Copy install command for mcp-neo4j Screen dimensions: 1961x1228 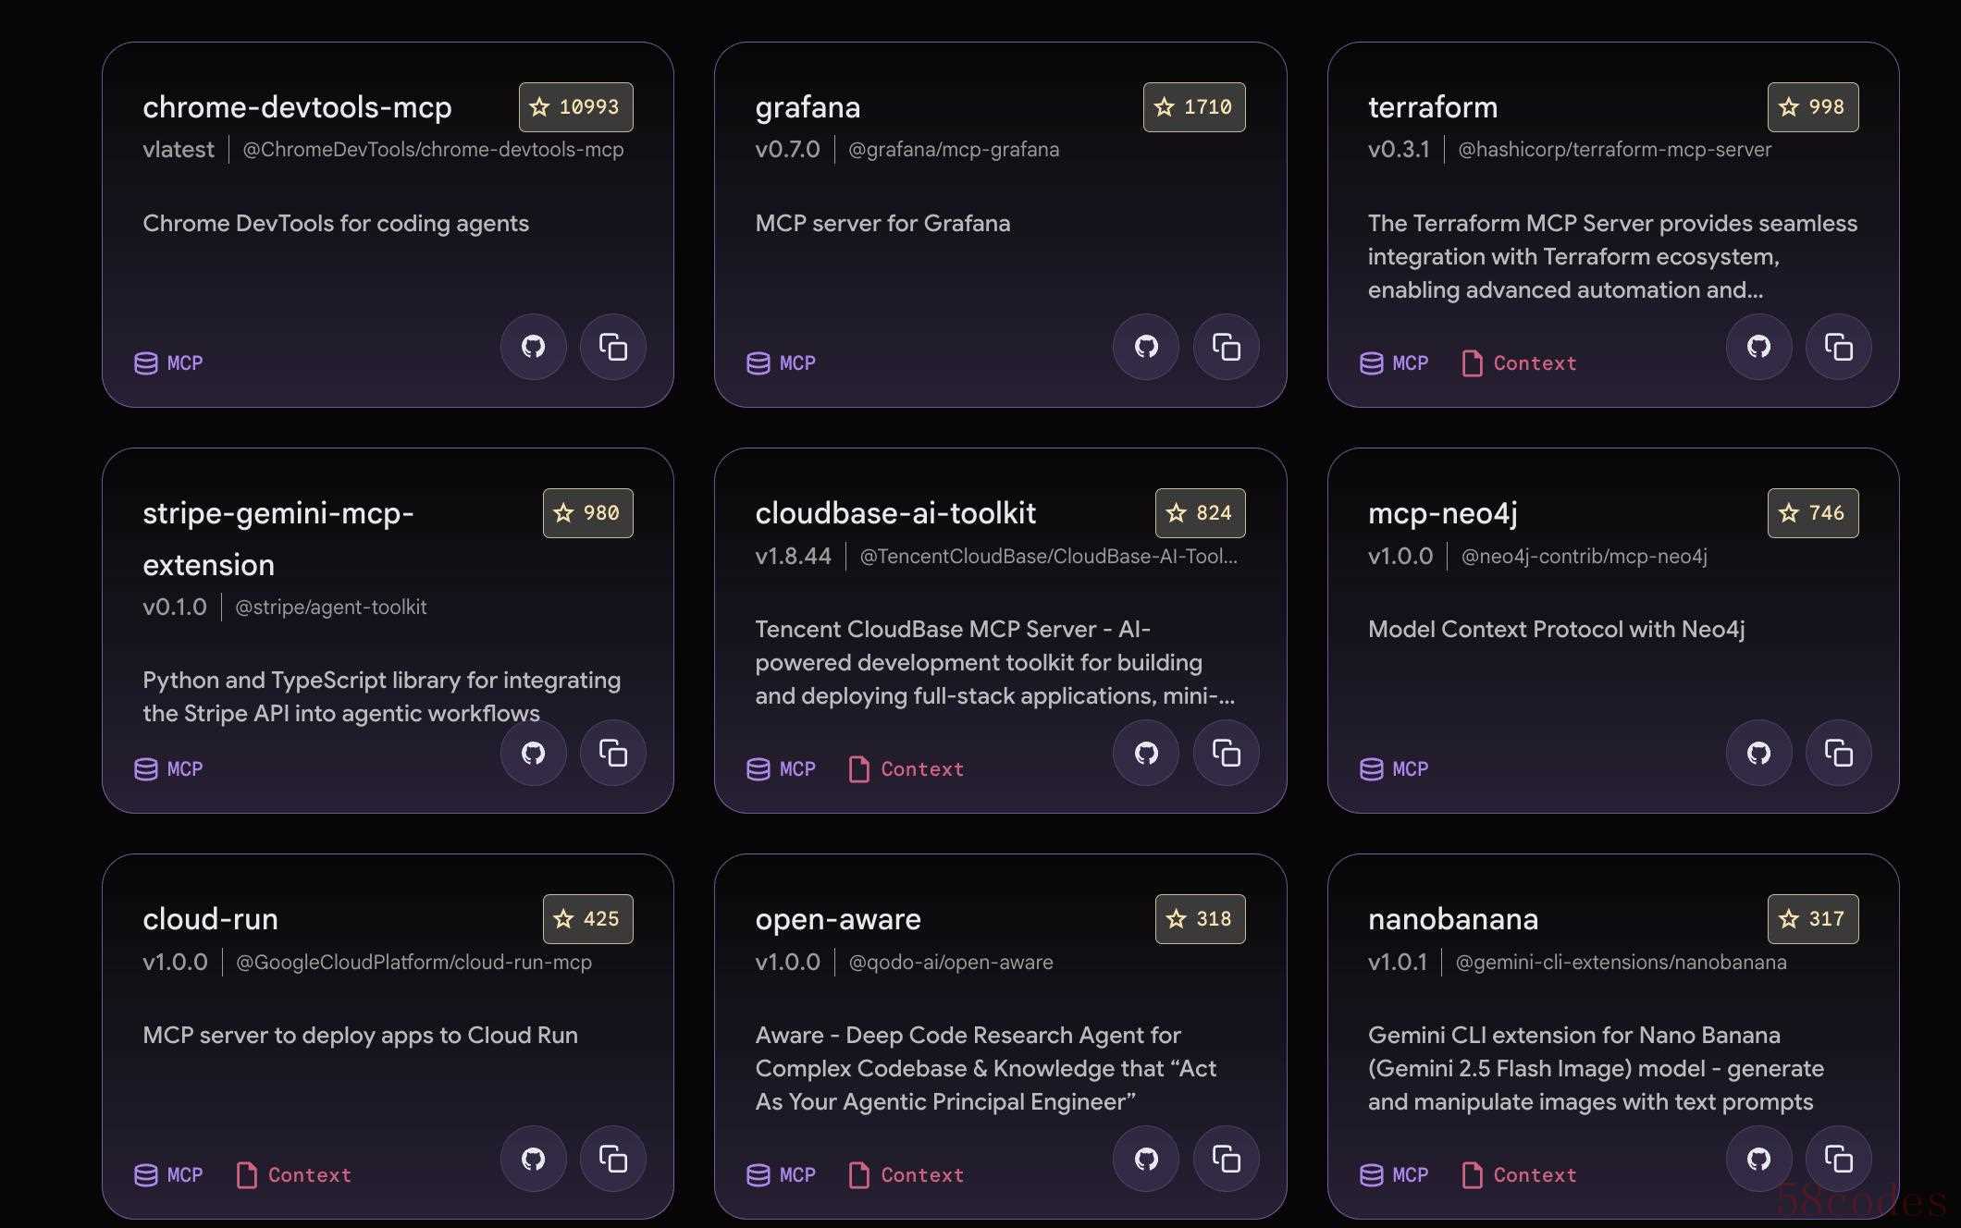[x=1838, y=753]
